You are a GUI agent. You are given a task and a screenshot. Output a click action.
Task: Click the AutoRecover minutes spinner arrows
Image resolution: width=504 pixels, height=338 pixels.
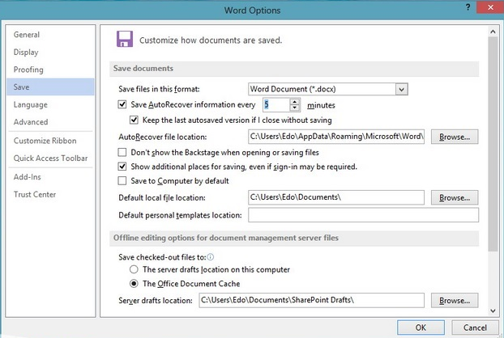click(296, 104)
